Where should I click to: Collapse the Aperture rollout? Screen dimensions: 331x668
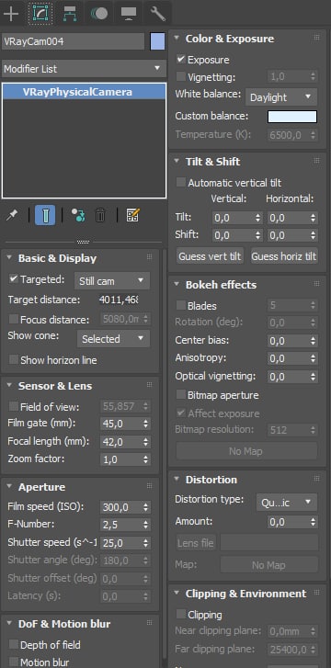9,487
